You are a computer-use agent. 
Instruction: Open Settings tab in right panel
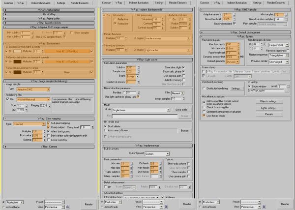tap(257, 3)
